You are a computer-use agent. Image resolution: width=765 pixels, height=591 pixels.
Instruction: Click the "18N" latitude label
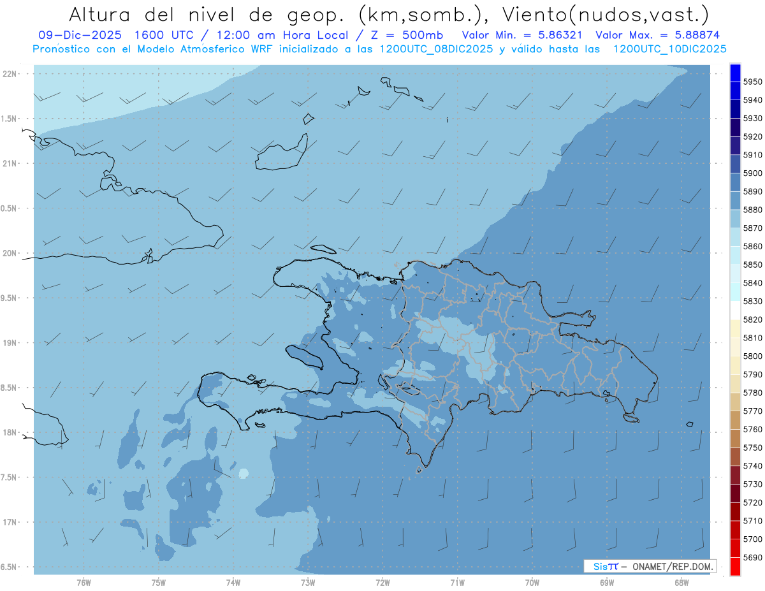point(10,432)
